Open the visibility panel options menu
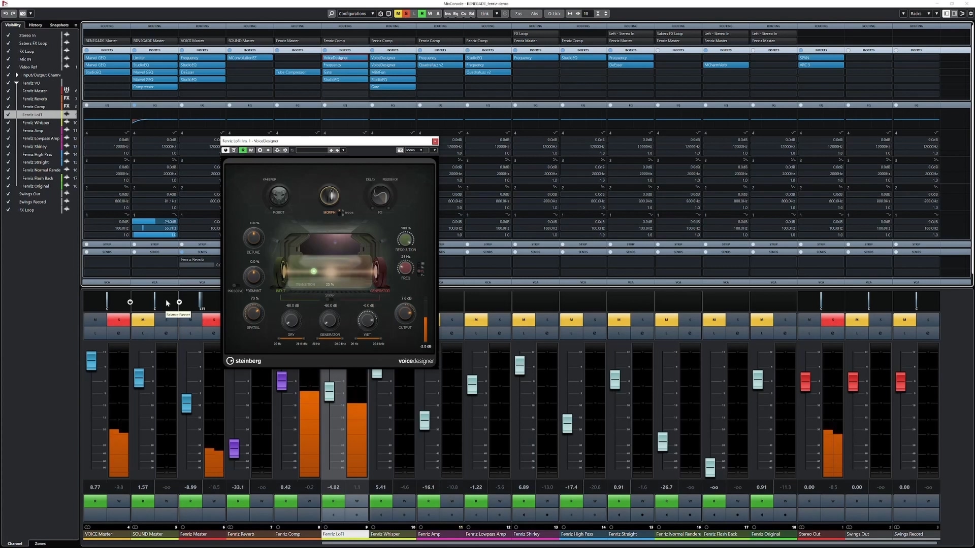 (76, 25)
